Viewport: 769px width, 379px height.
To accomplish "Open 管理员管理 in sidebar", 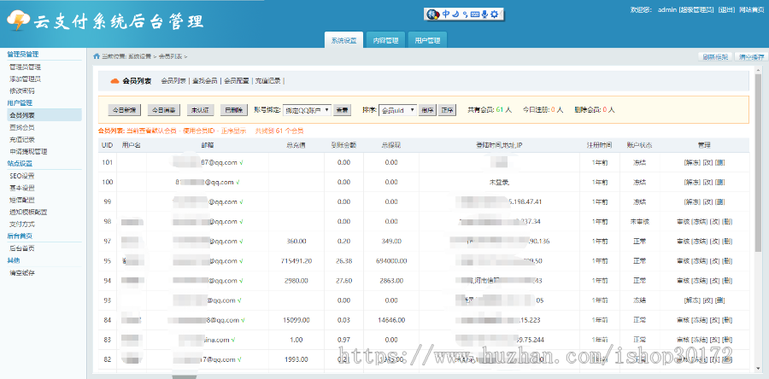I will 25,67.
